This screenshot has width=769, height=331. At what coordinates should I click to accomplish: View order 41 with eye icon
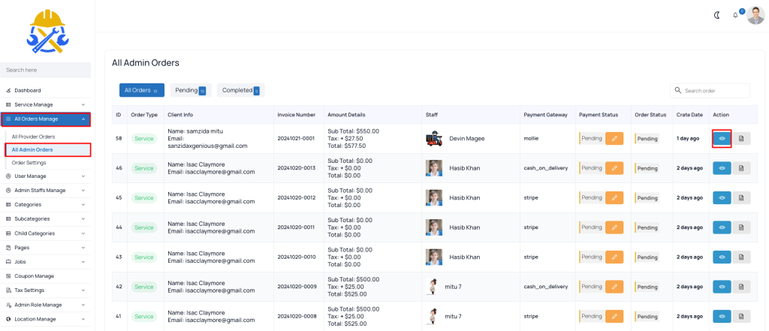pos(722,316)
